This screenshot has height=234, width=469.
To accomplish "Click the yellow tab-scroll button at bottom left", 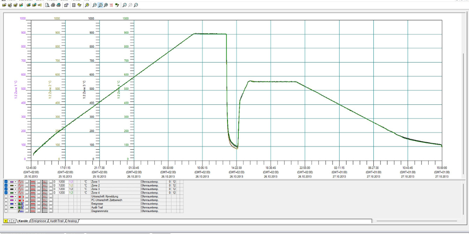I will point(6,220).
